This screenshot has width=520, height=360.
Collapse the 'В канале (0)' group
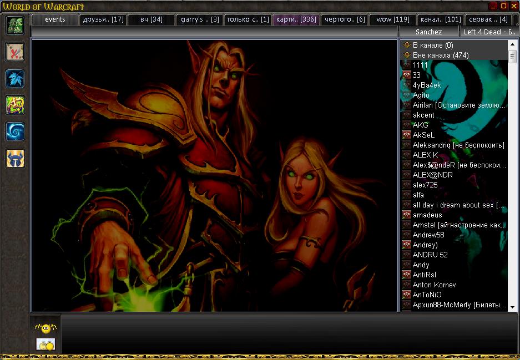(x=407, y=45)
